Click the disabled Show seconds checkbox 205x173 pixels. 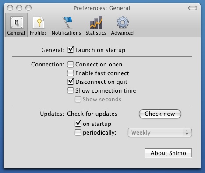tap(78, 99)
